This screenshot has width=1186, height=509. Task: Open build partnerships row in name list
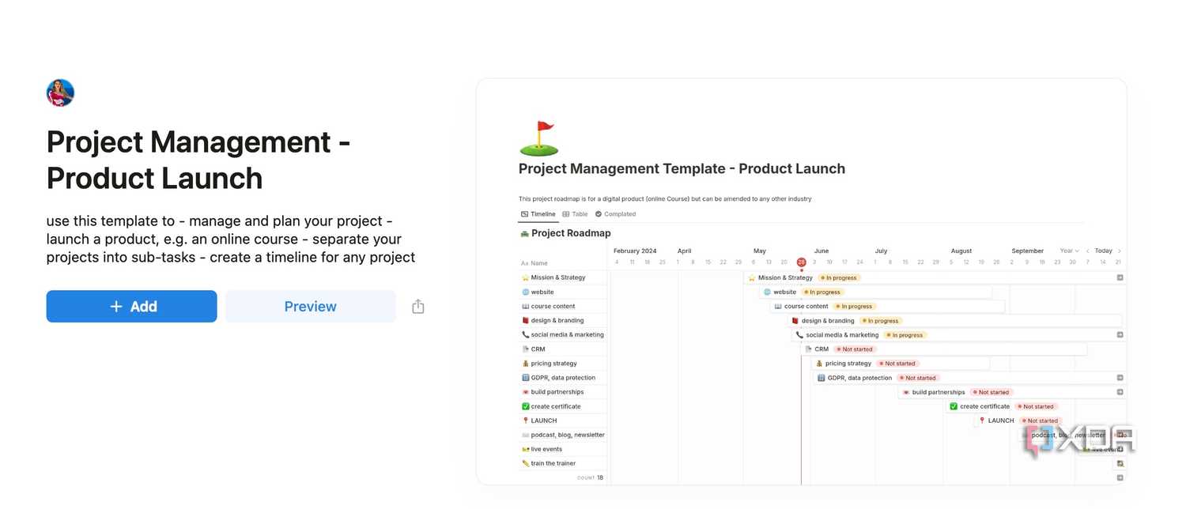tap(563, 392)
